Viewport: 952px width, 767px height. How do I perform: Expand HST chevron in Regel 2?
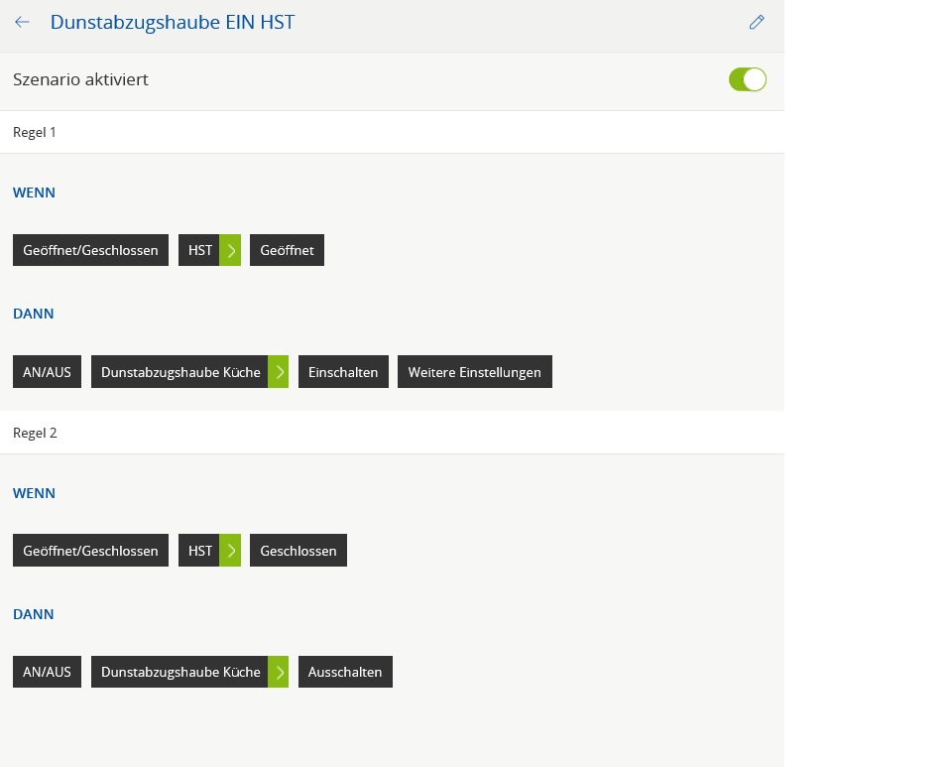pyautogui.click(x=230, y=551)
